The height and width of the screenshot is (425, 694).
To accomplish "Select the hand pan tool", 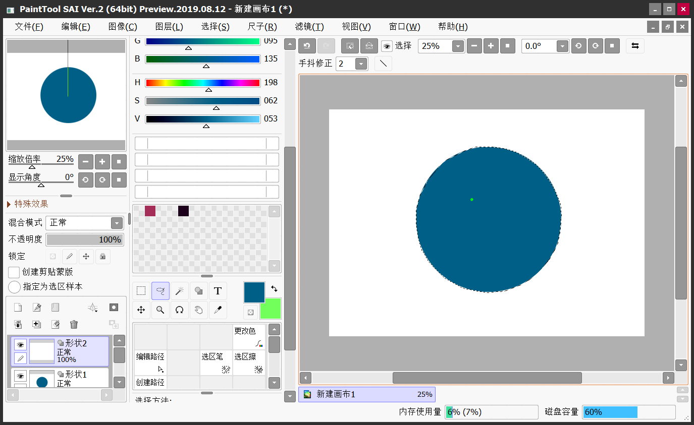I will click(x=199, y=310).
